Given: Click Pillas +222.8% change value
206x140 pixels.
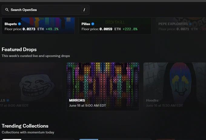Looking at the screenshot, I should pyautogui.click(x=130, y=29).
